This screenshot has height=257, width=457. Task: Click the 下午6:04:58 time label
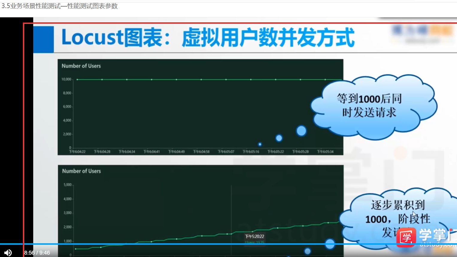pos(201,152)
